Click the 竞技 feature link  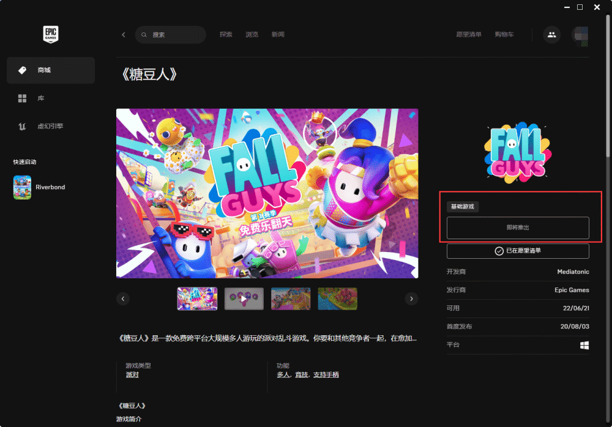click(x=301, y=375)
